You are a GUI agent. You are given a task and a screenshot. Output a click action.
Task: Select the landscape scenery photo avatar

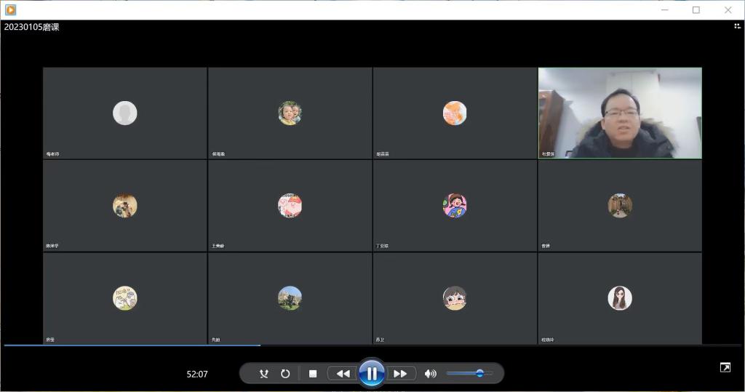[290, 298]
